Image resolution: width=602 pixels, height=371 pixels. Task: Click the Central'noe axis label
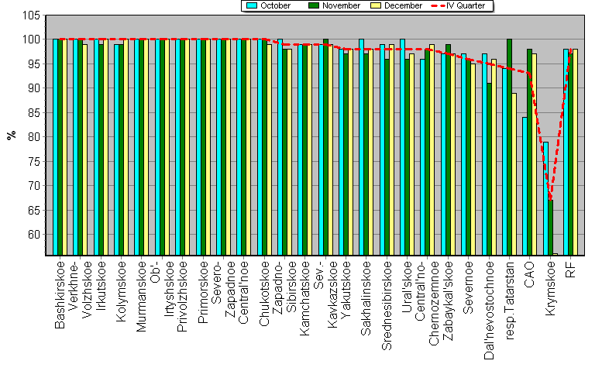(x=243, y=292)
